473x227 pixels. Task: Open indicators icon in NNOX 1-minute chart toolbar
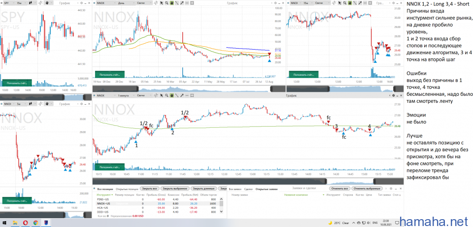point(156,95)
